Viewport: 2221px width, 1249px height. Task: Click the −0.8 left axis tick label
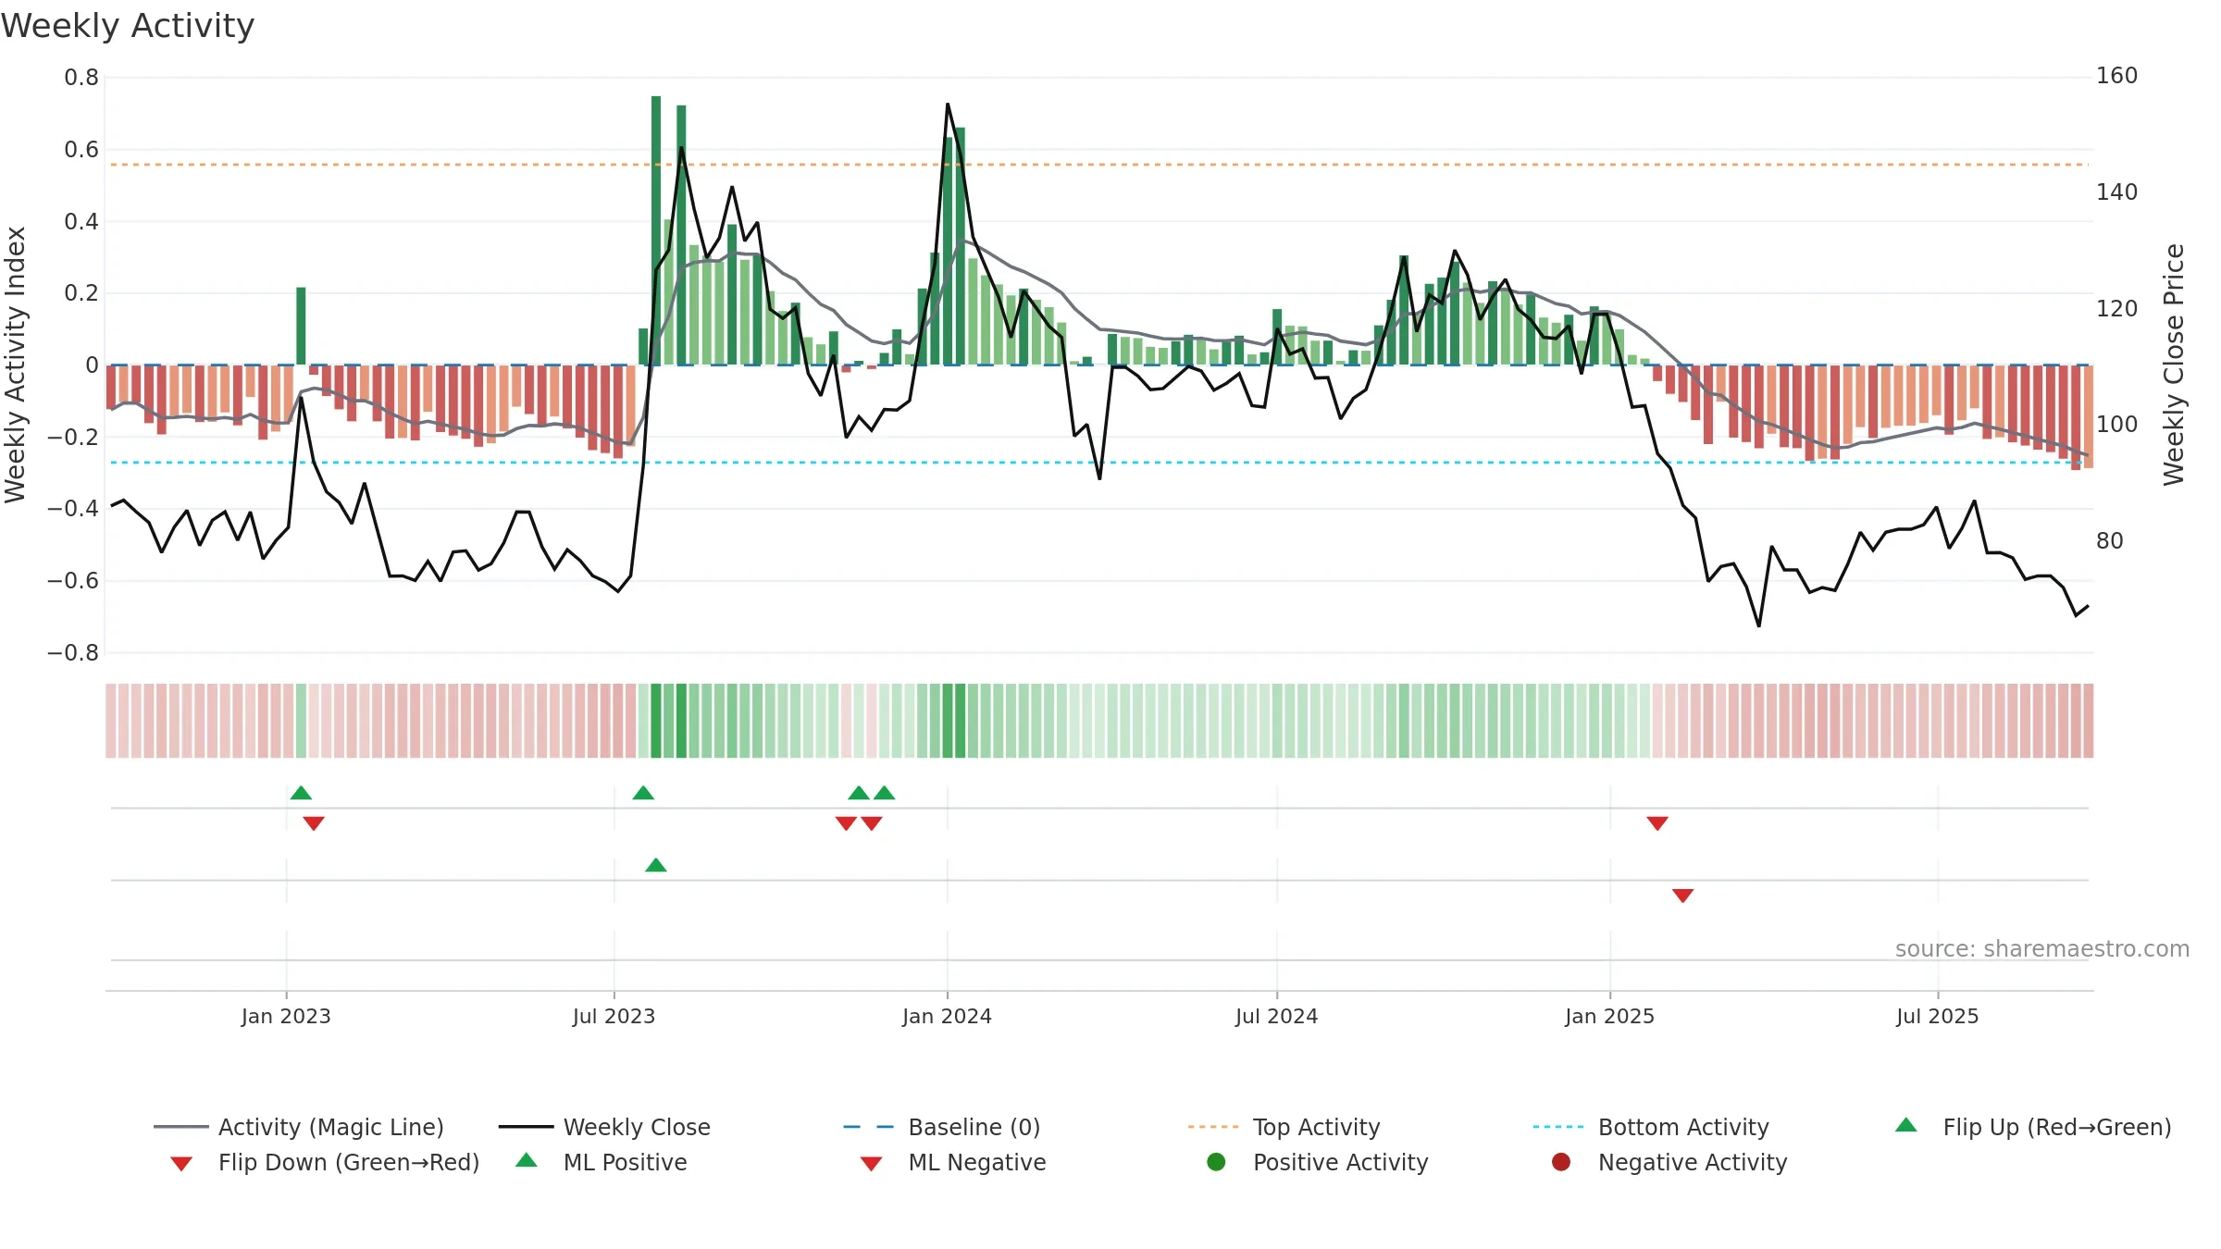point(73,653)
